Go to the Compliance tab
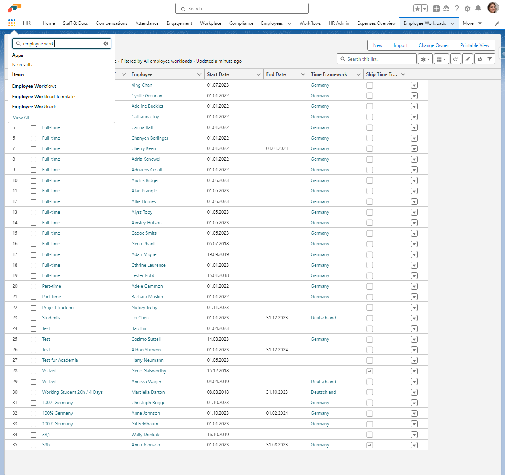Image resolution: width=505 pixels, height=475 pixels. pos(241,23)
